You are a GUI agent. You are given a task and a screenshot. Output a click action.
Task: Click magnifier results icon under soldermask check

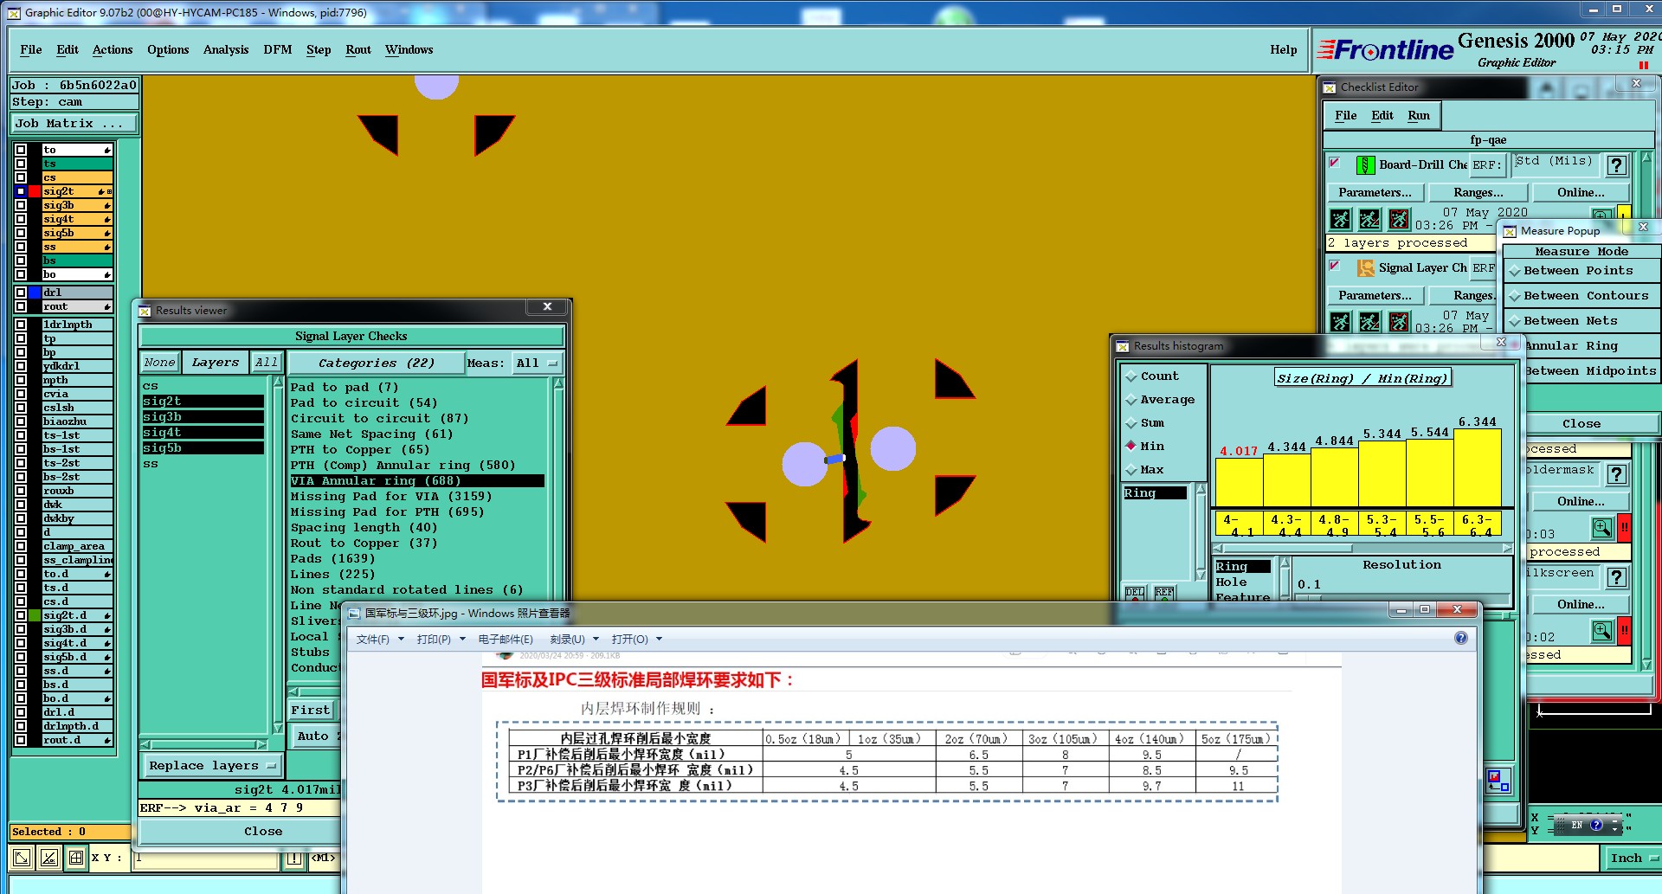1601,528
